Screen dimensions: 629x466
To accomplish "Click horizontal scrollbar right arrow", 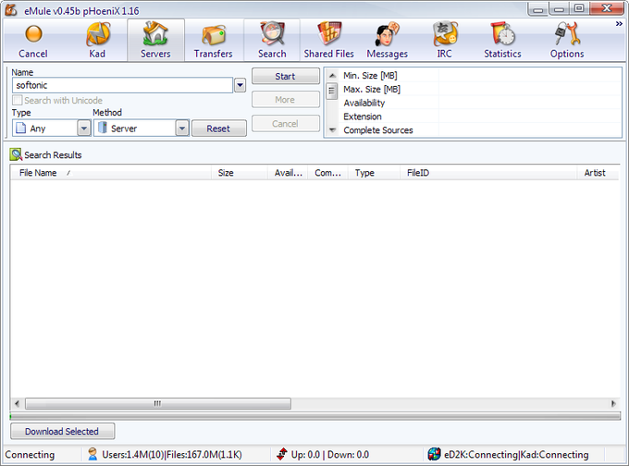I will click(x=613, y=403).
